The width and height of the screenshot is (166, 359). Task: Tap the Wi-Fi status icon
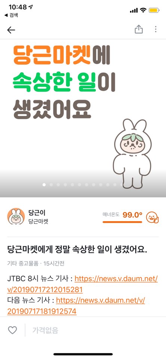tap(143, 10)
